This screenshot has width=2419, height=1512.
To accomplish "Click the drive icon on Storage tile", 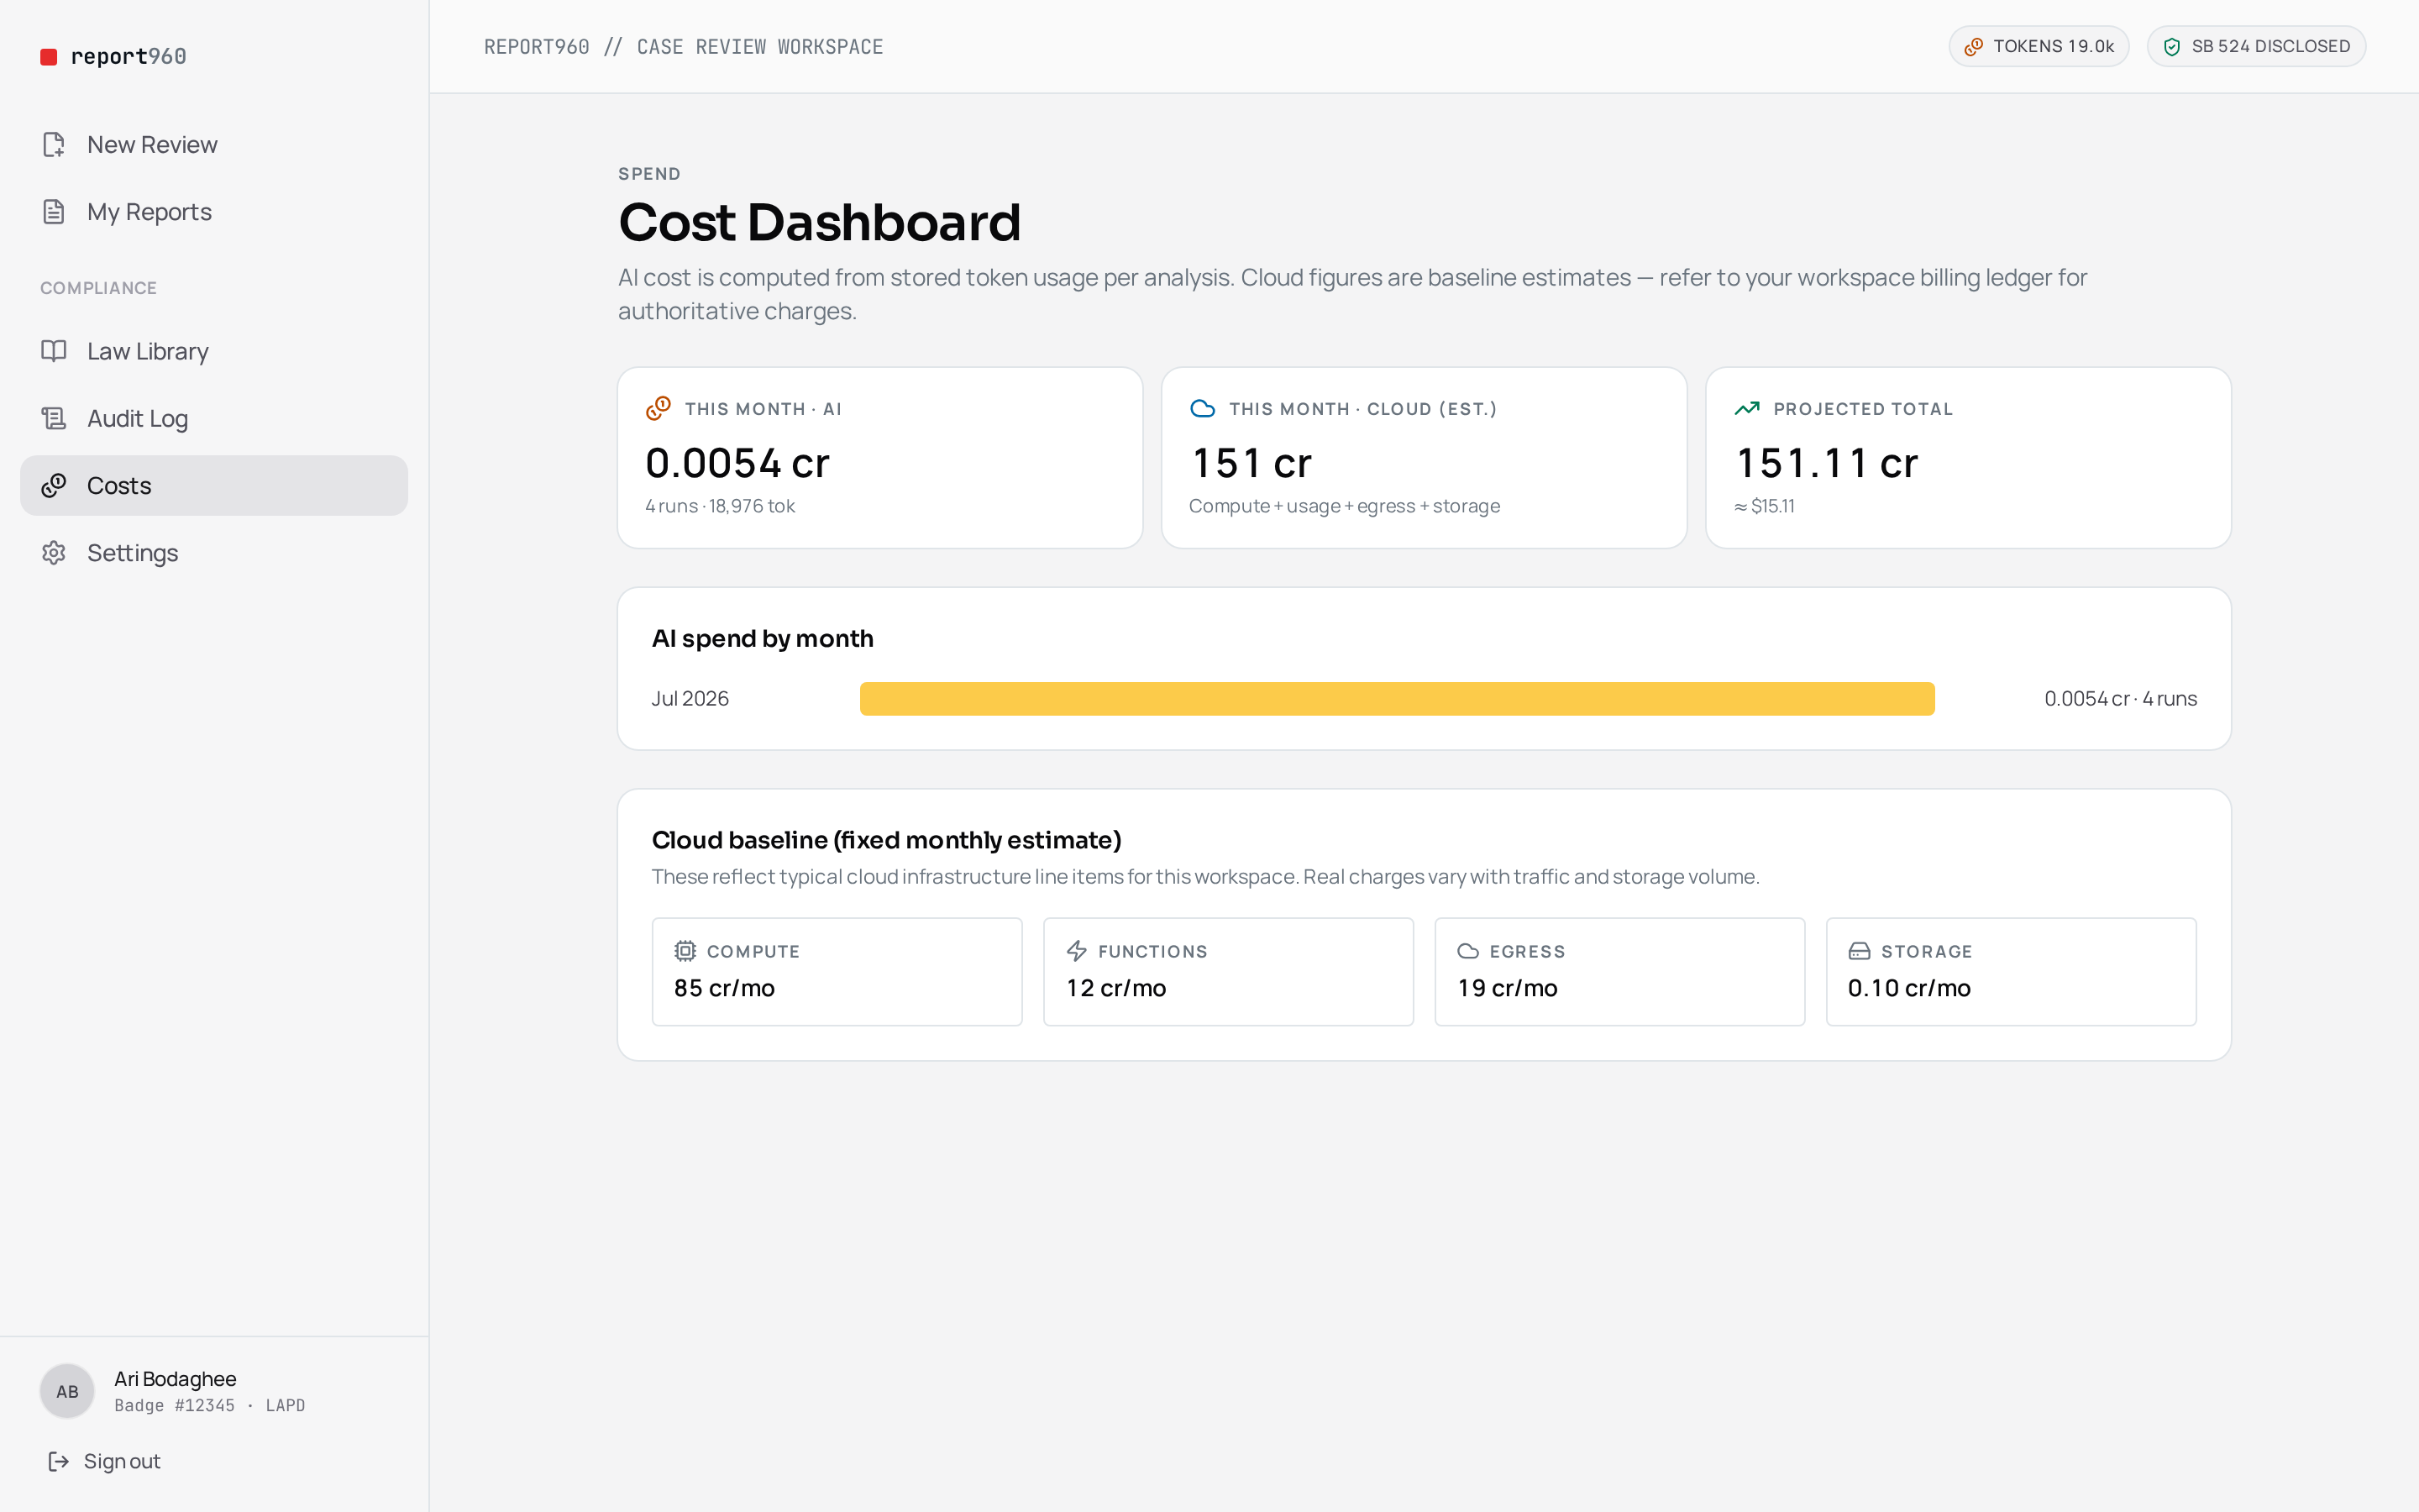I will (1860, 951).
